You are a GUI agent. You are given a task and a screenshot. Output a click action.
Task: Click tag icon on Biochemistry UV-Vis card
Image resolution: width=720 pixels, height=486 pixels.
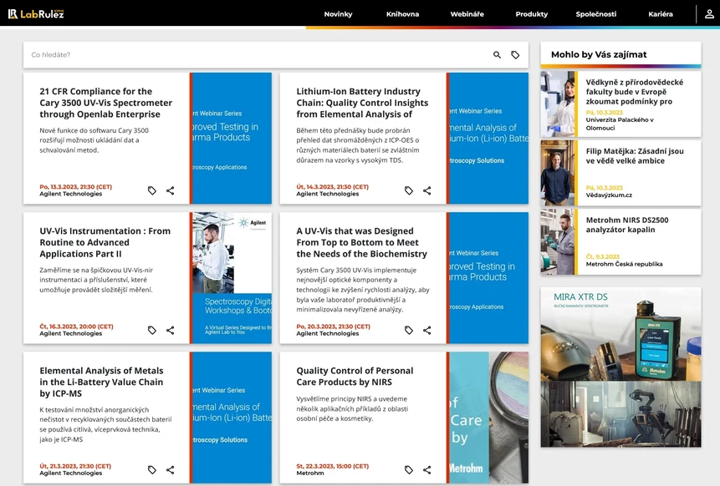point(409,330)
